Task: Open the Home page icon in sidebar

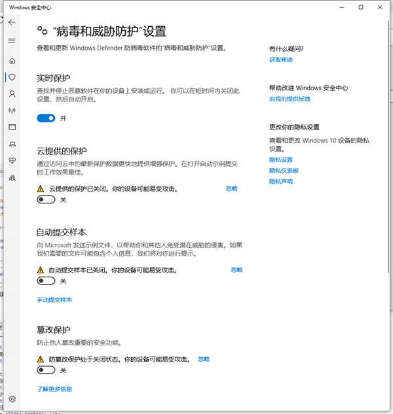Action: pos(12,61)
